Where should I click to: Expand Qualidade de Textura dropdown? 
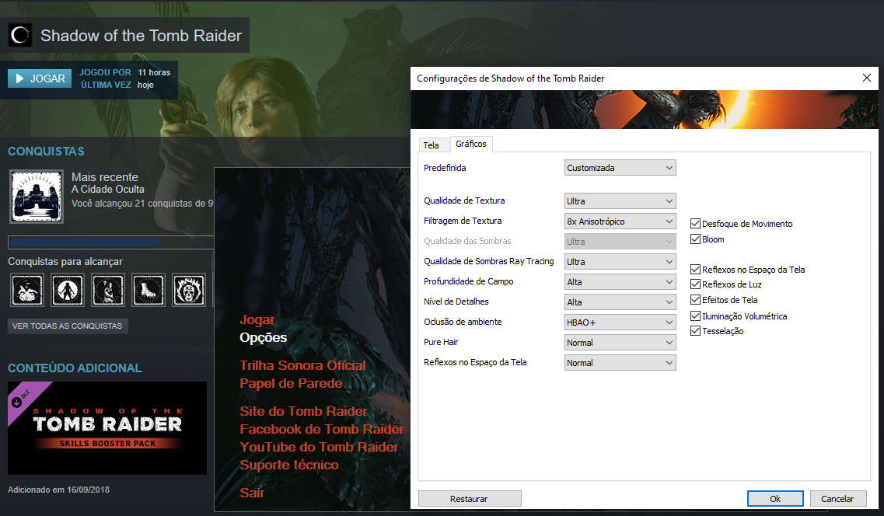point(620,201)
